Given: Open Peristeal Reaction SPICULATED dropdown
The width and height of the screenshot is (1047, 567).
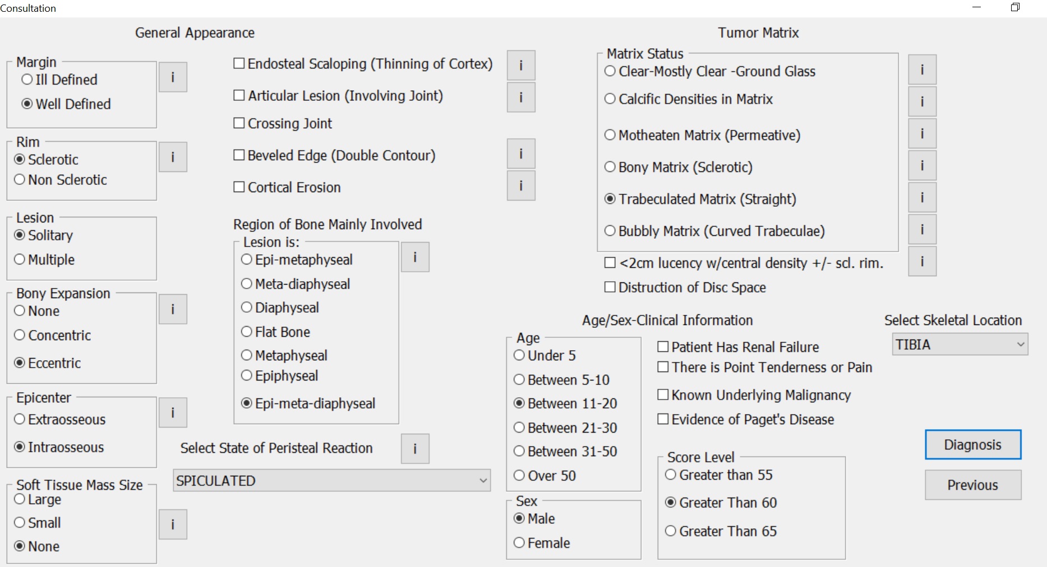Looking at the screenshot, I should tap(332, 481).
